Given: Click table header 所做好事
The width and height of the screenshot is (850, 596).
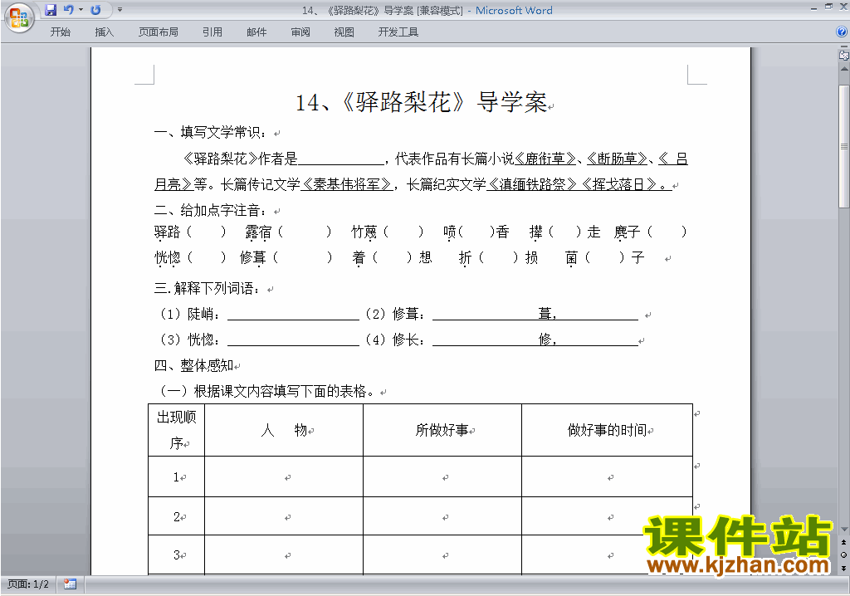Looking at the screenshot, I should tap(442, 430).
